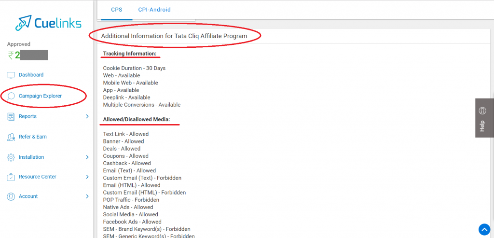The height and width of the screenshot is (238, 494).
Task: Open the Resource Center menu item
Action: [x=38, y=177]
